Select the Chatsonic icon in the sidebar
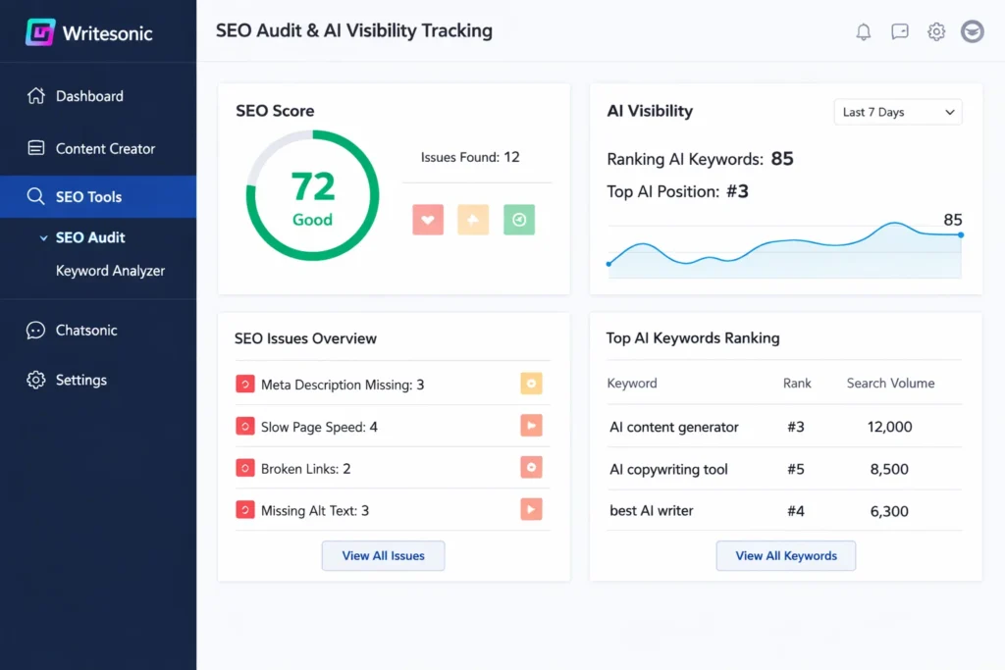 click(33, 330)
